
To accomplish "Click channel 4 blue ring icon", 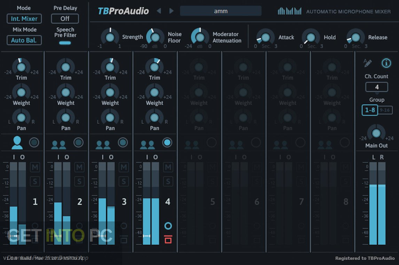I will click(x=168, y=226).
